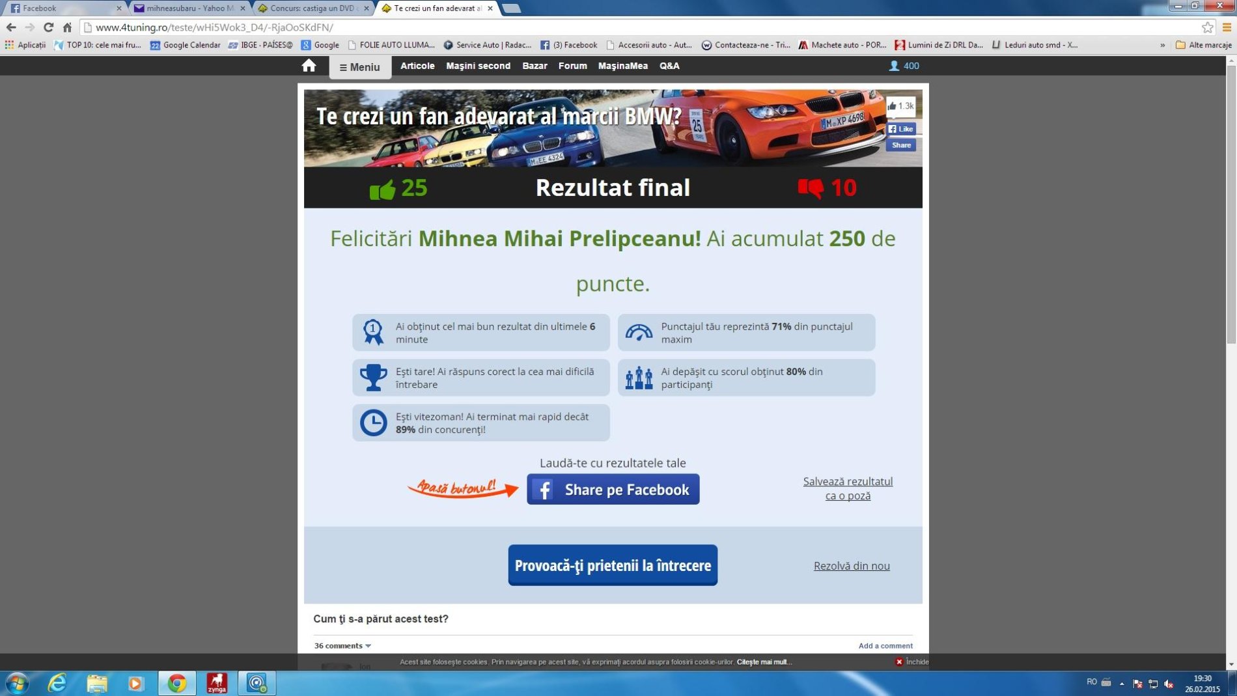Click the browser home icon
The height and width of the screenshot is (696, 1237).
(x=67, y=27)
